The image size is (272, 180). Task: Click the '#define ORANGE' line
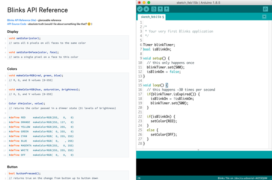41,122
